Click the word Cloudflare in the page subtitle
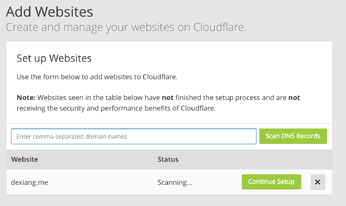 (x=219, y=28)
